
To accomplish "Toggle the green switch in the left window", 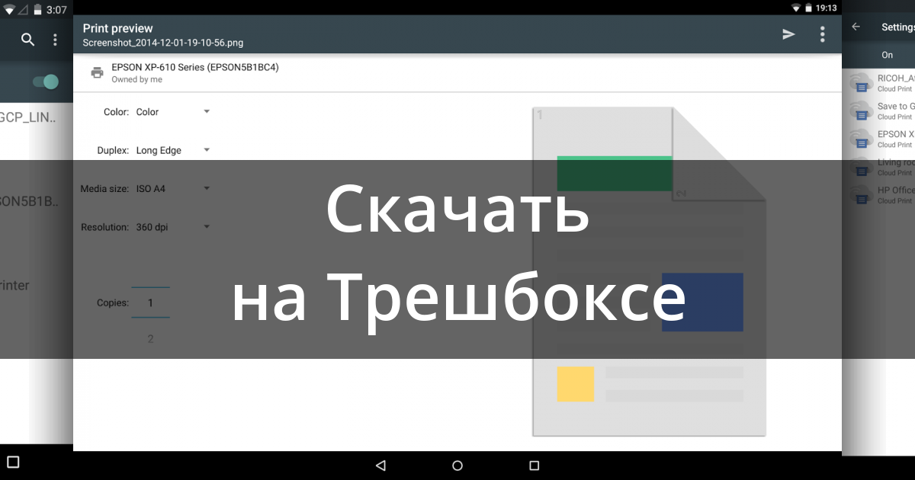I will pos(46,82).
